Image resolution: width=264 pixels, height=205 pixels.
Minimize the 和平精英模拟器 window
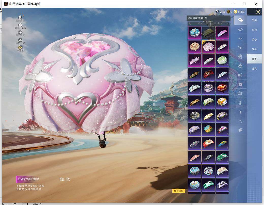[x=233, y=4]
